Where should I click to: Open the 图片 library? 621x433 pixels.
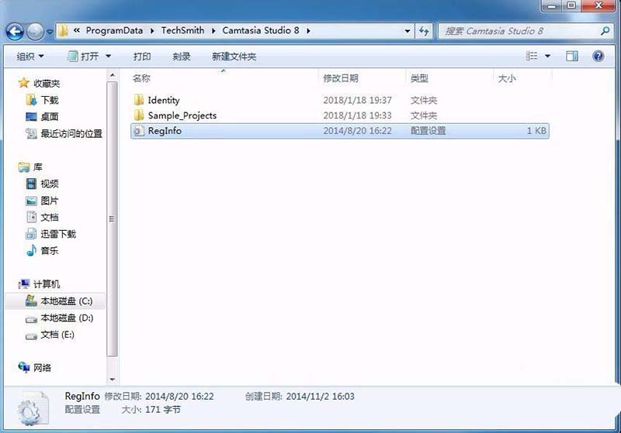click(x=50, y=201)
